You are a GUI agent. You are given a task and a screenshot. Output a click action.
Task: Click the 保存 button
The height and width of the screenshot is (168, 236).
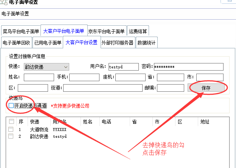tap(206, 88)
